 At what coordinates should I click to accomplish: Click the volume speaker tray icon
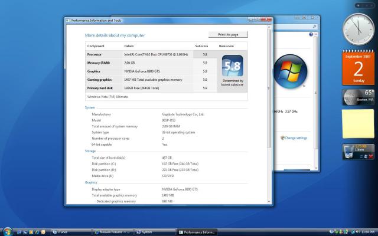[357, 232]
